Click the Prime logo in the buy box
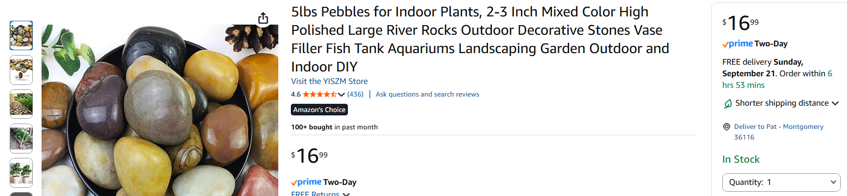Screen dimensions: 847x196 click(738, 44)
